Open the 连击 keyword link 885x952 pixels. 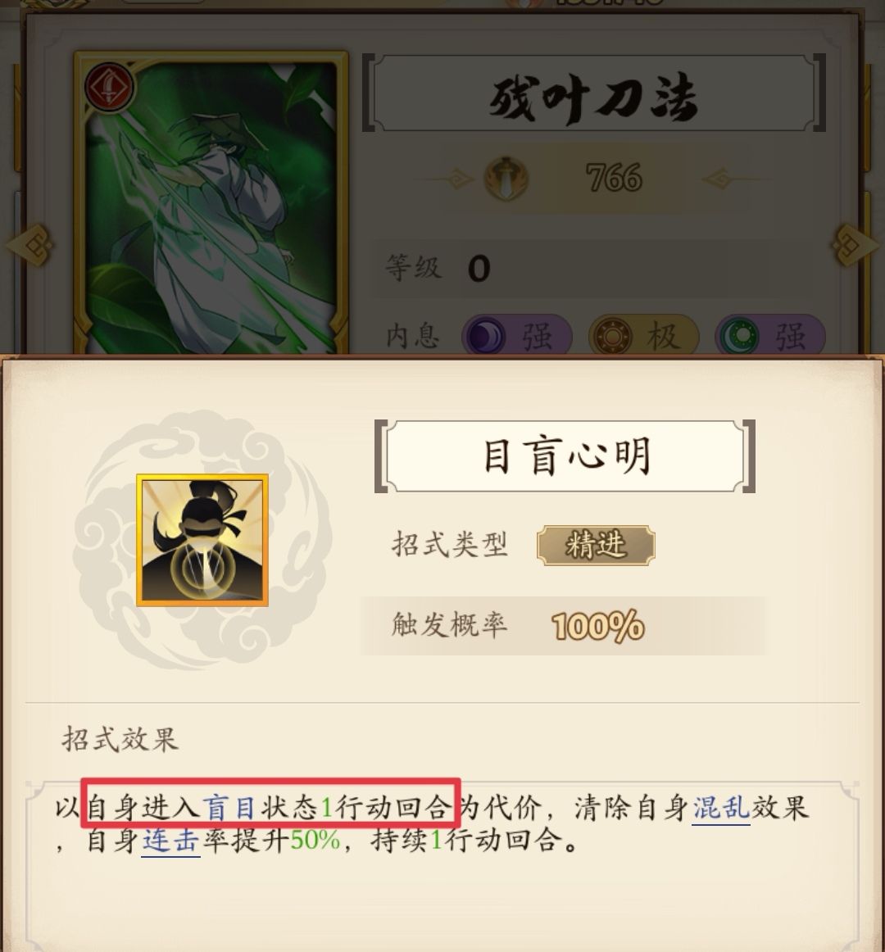pyautogui.click(x=170, y=841)
